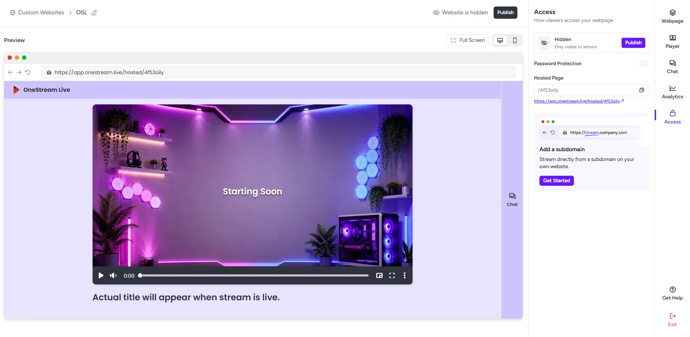Open the Analytics panel
The width and height of the screenshot is (690, 337).
[672, 92]
